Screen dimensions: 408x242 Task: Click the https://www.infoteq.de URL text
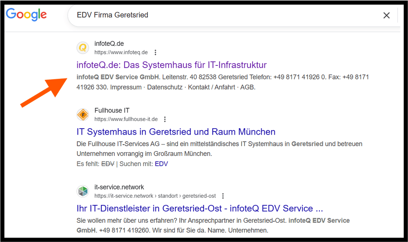point(121,52)
